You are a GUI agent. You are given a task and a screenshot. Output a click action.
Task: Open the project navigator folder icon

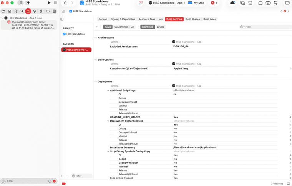click(x=3, y=12)
